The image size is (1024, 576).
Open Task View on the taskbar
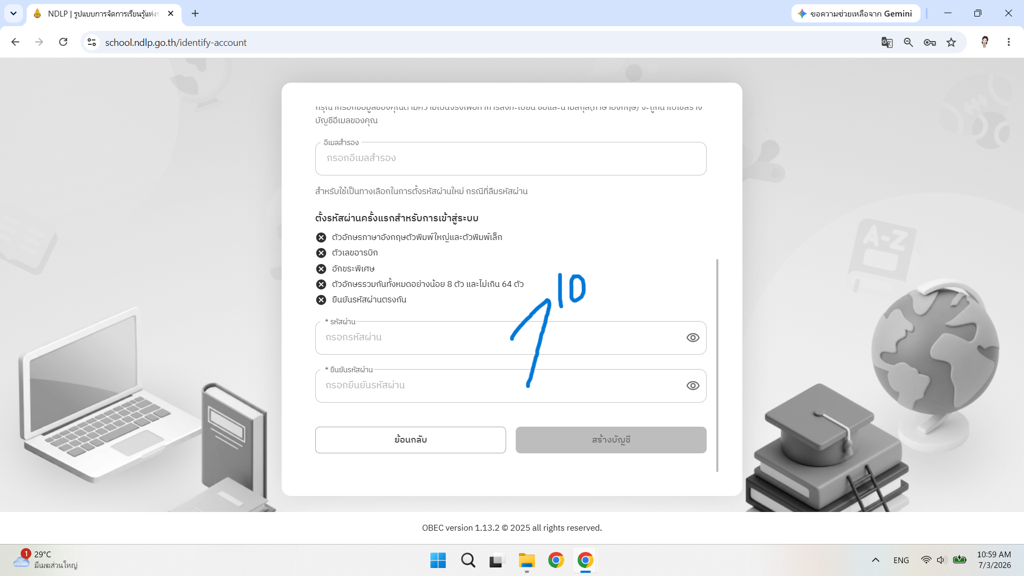(497, 560)
